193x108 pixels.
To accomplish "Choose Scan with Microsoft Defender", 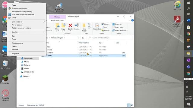I will pyautogui.click(x=24, y=15).
